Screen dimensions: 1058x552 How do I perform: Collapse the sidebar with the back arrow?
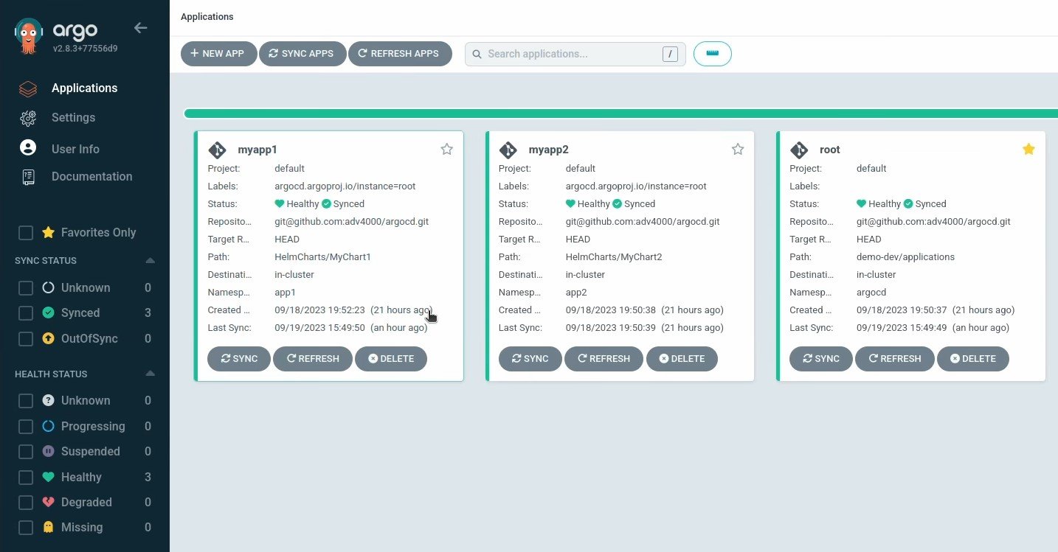click(x=140, y=28)
